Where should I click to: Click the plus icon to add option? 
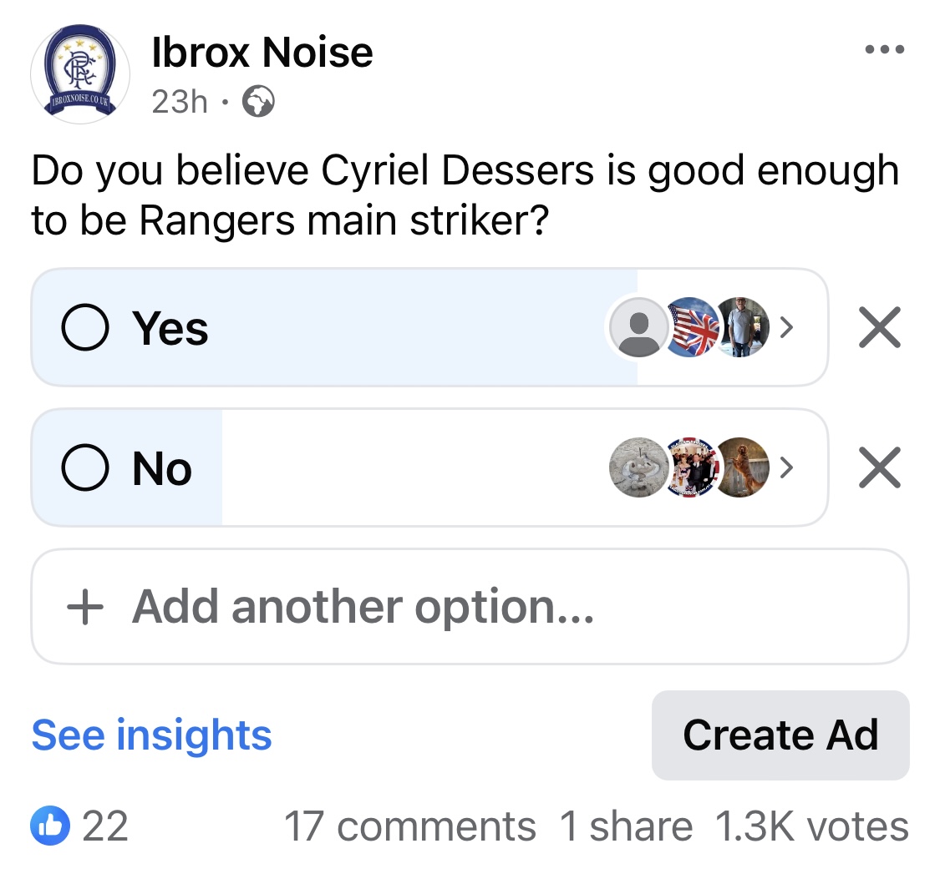point(85,607)
